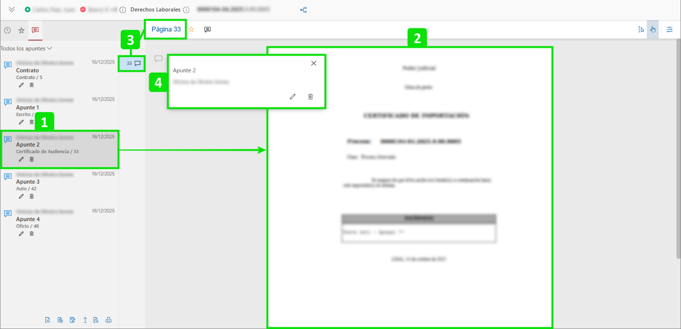Image resolution: width=681 pixels, height=329 pixels.
Task: Delete Apunte 2 from the popup card
Action: [x=310, y=96]
